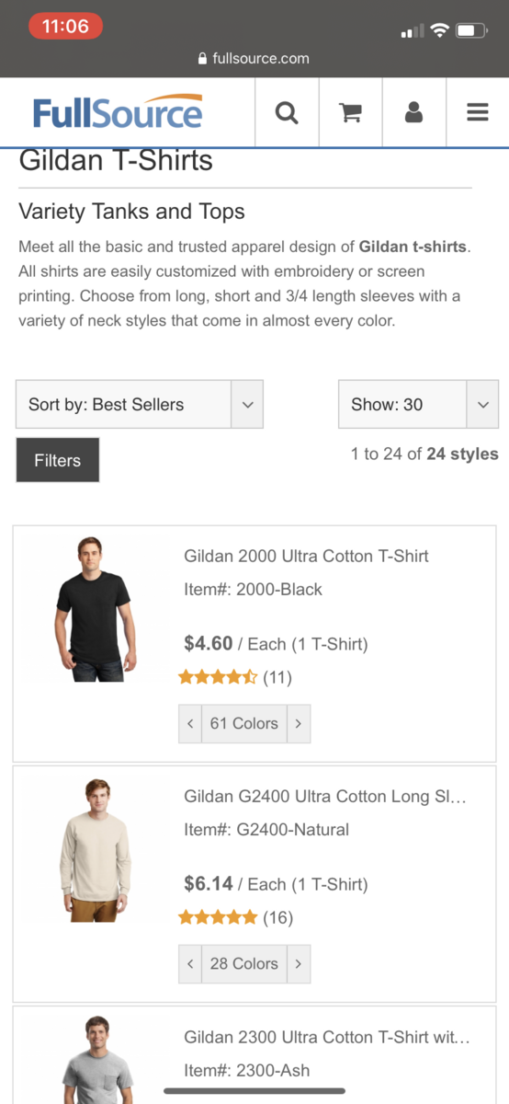Viewport: 509px width, 1104px height.
Task: Expand the Show: 30 dropdown
Action: (x=419, y=404)
